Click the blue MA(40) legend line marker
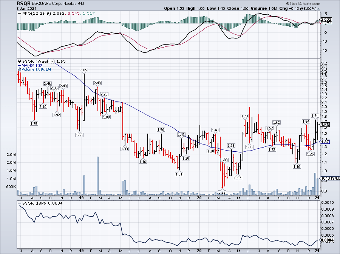 coord(19,65)
